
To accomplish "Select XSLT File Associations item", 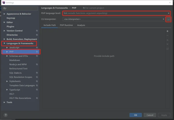I will [20, 98].
